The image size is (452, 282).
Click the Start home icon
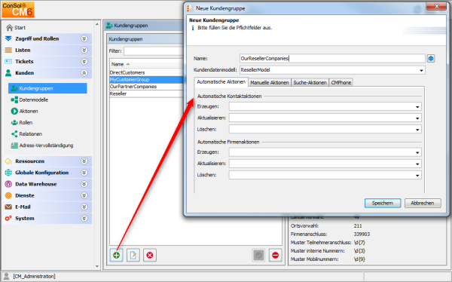[10, 27]
